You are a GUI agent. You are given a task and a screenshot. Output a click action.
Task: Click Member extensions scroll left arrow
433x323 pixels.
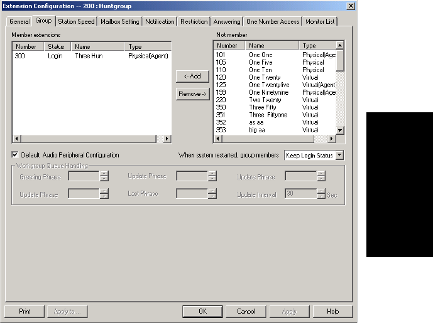16,139
